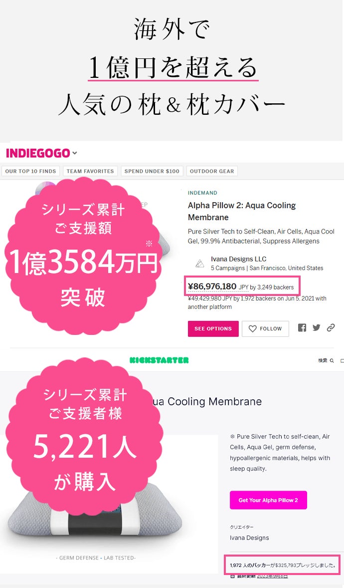Select the Our Top 10 Finds tab
344x588 pixels.
click(x=31, y=171)
